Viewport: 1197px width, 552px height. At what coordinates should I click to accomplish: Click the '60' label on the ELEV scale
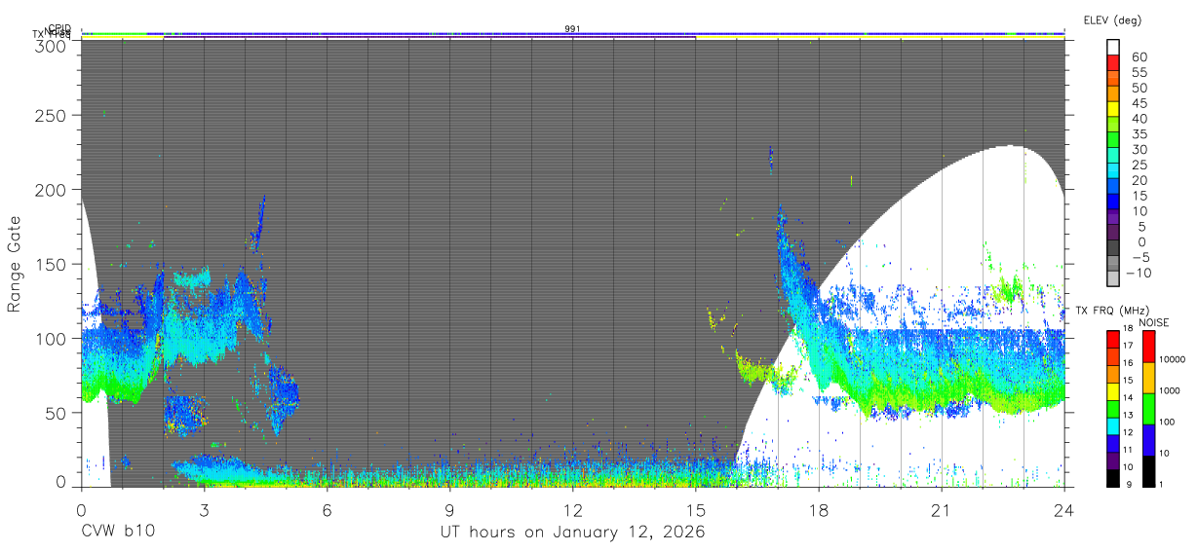tap(1139, 56)
